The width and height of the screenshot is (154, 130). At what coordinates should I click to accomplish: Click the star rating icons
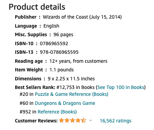(73, 120)
